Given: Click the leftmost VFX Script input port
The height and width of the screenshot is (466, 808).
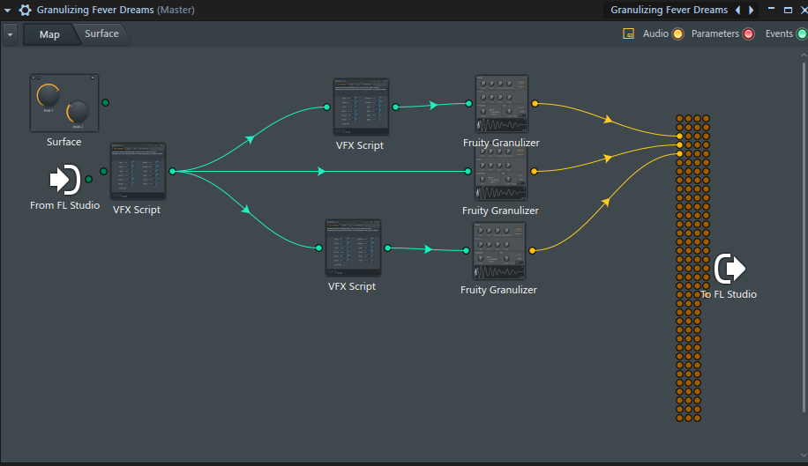Looking at the screenshot, I should point(103,171).
